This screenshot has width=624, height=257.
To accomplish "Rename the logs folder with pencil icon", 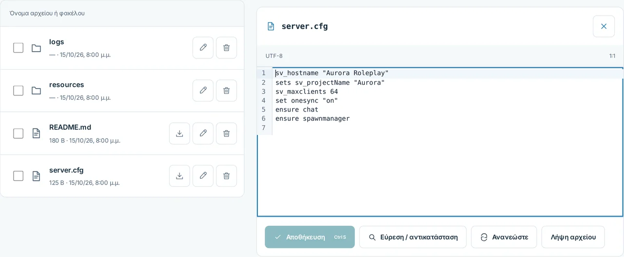I will [x=203, y=48].
